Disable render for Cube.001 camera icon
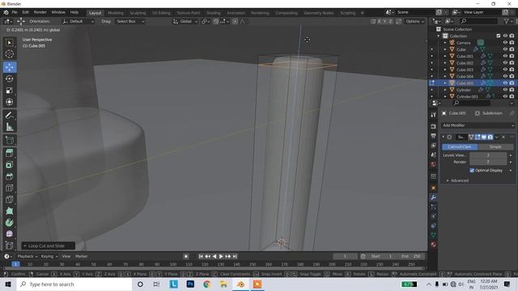 [x=512, y=56]
